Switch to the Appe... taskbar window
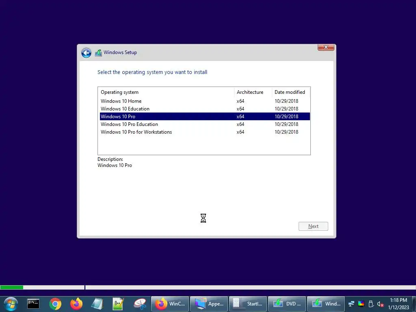The width and height of the screenshot is (416, 312). coord(209,304)
